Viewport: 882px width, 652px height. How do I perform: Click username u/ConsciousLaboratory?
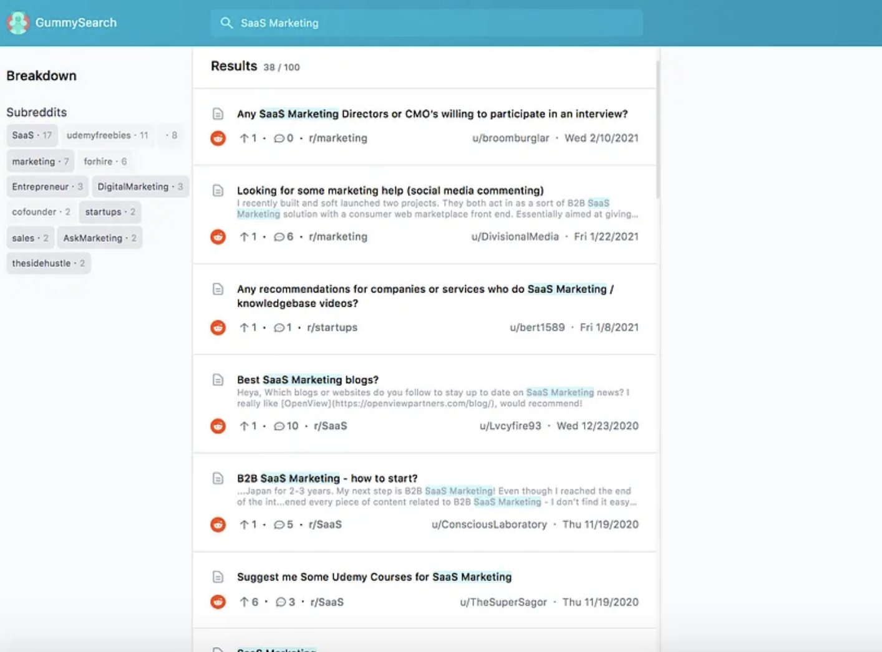(490, 524)
